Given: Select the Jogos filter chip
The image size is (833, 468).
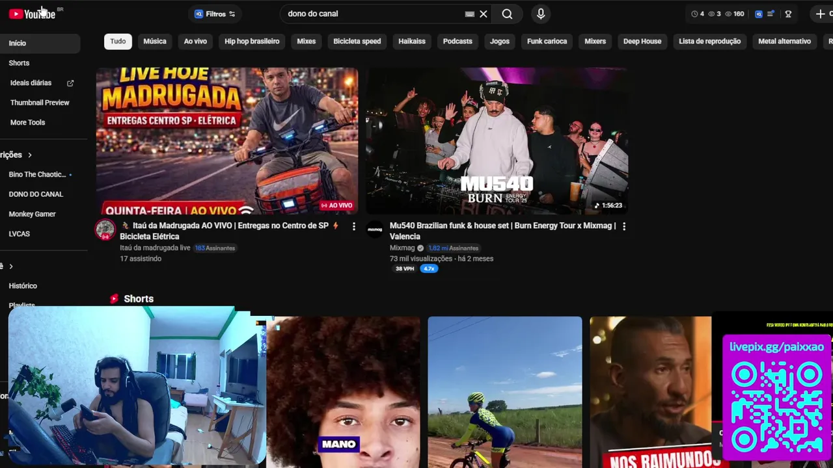Looking at the screenshot, I should tap(500, 41).
